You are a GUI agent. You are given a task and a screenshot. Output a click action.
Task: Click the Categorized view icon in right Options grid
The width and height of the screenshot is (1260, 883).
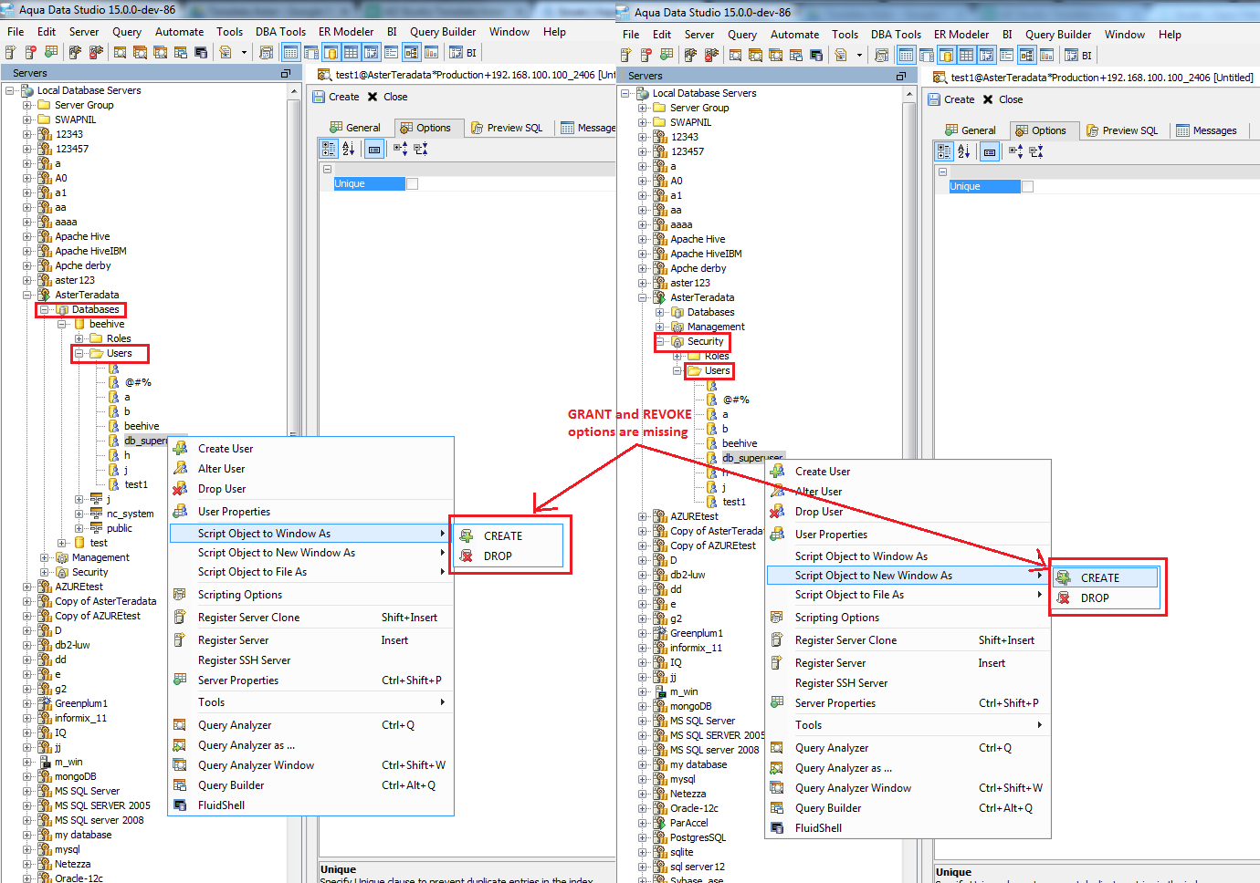click(x=944, y=151)
